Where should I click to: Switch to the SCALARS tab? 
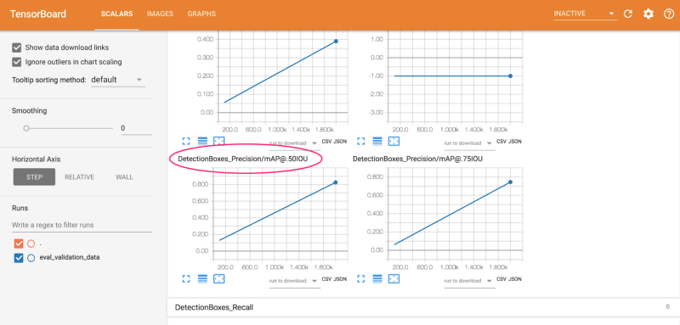117,14
